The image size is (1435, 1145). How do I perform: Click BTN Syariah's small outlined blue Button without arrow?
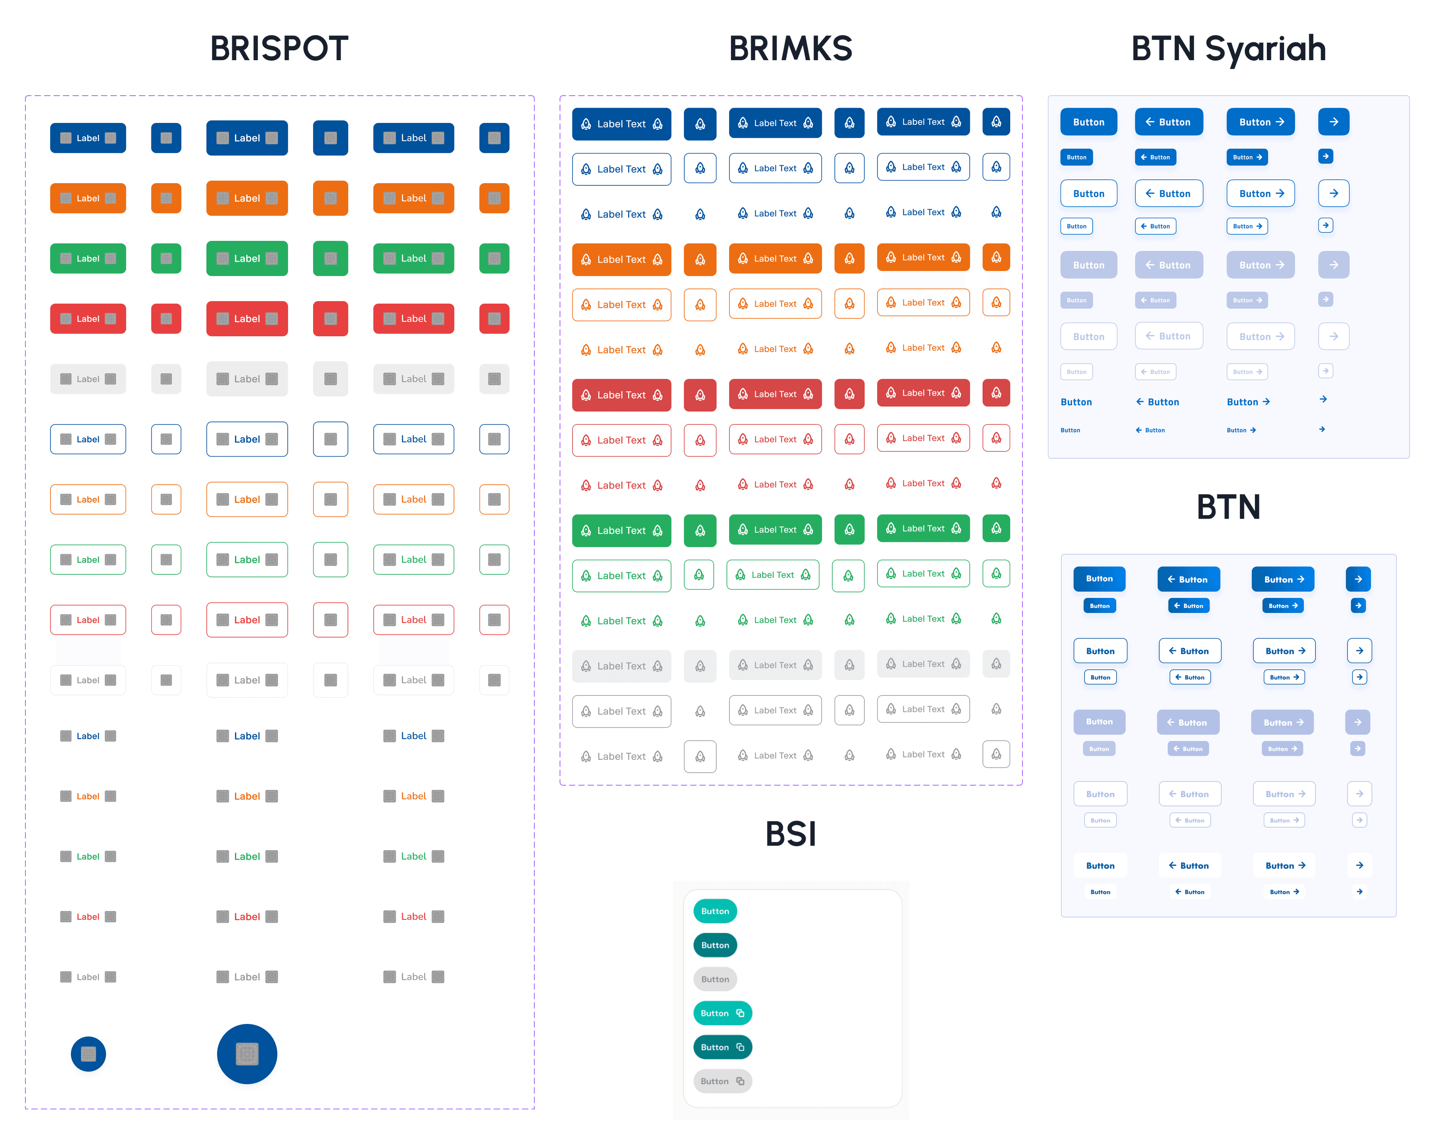click(1076, 226)
